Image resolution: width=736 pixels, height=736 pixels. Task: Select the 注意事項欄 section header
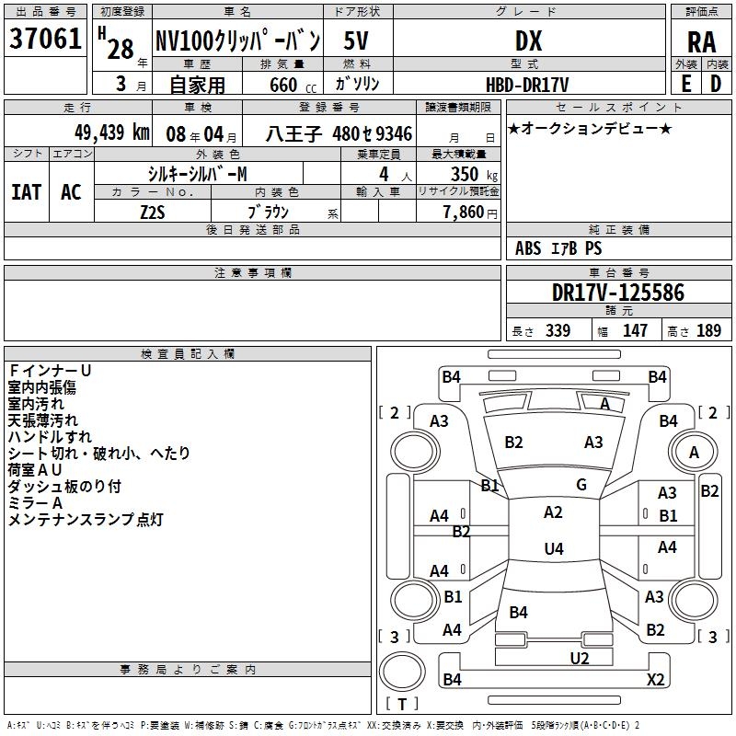(252, 272)
